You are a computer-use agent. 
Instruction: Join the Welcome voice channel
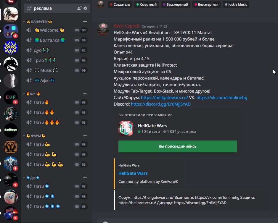(57, 30)
